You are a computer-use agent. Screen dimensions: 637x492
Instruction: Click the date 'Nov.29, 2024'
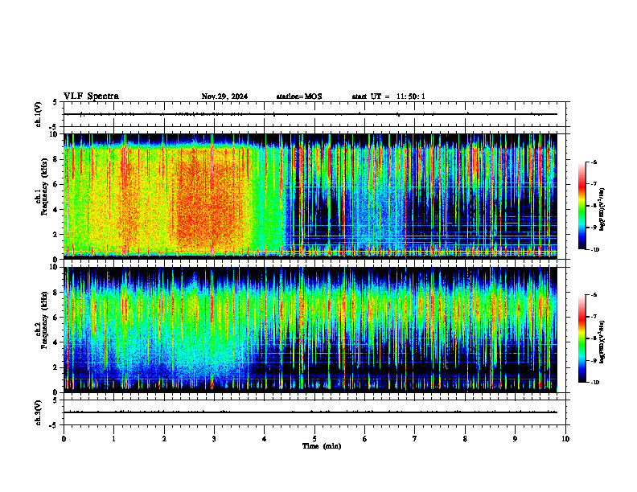pyautogui.click(x=224, y=96)
